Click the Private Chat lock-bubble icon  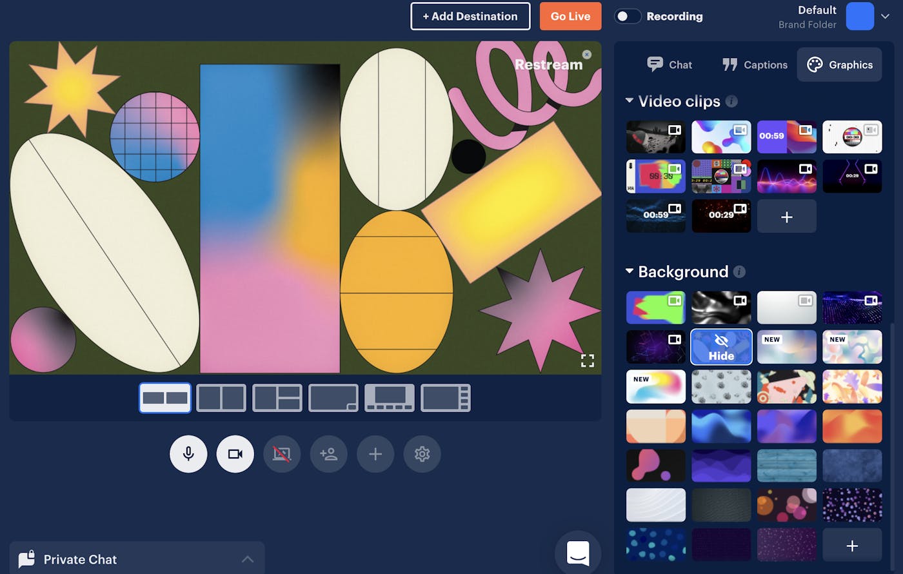tap(27, 559)
